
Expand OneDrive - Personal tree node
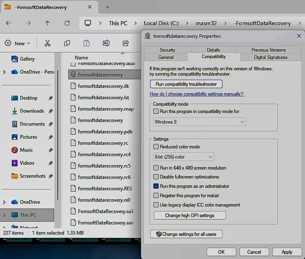click(4, 72)
